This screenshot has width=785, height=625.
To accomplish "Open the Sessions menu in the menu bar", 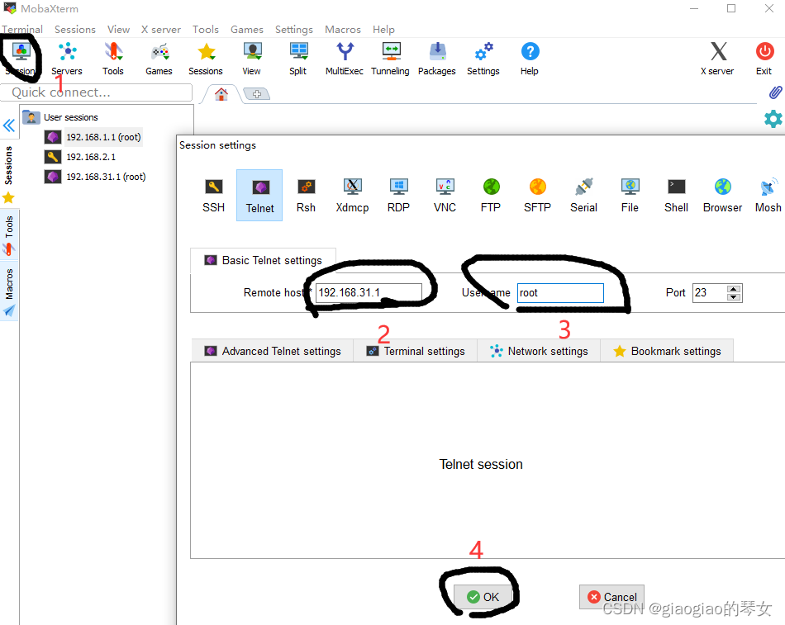I will coord(75,30).
